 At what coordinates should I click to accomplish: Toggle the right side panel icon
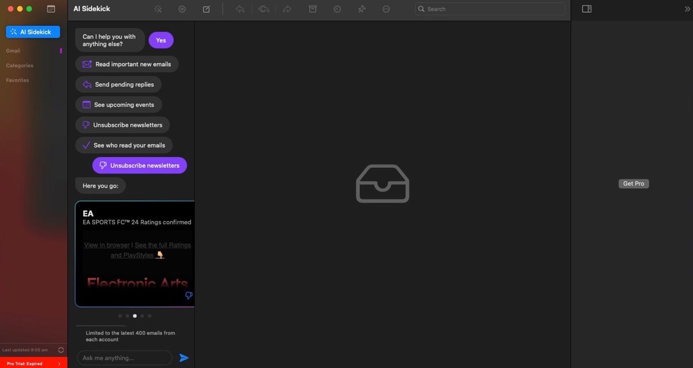click(x=586, y=9)
